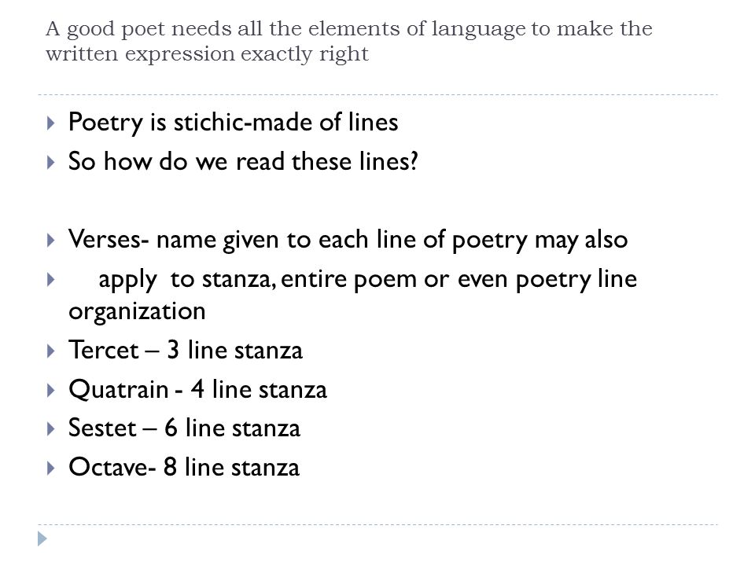
Task: Click the word 'organization' on the wrapped line
Action: pos(137,312)
